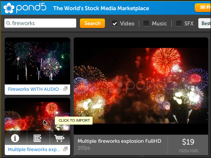Screen dimensions: 211x158
Task: Click the large fireworks video preview
Action: [141, 86]
